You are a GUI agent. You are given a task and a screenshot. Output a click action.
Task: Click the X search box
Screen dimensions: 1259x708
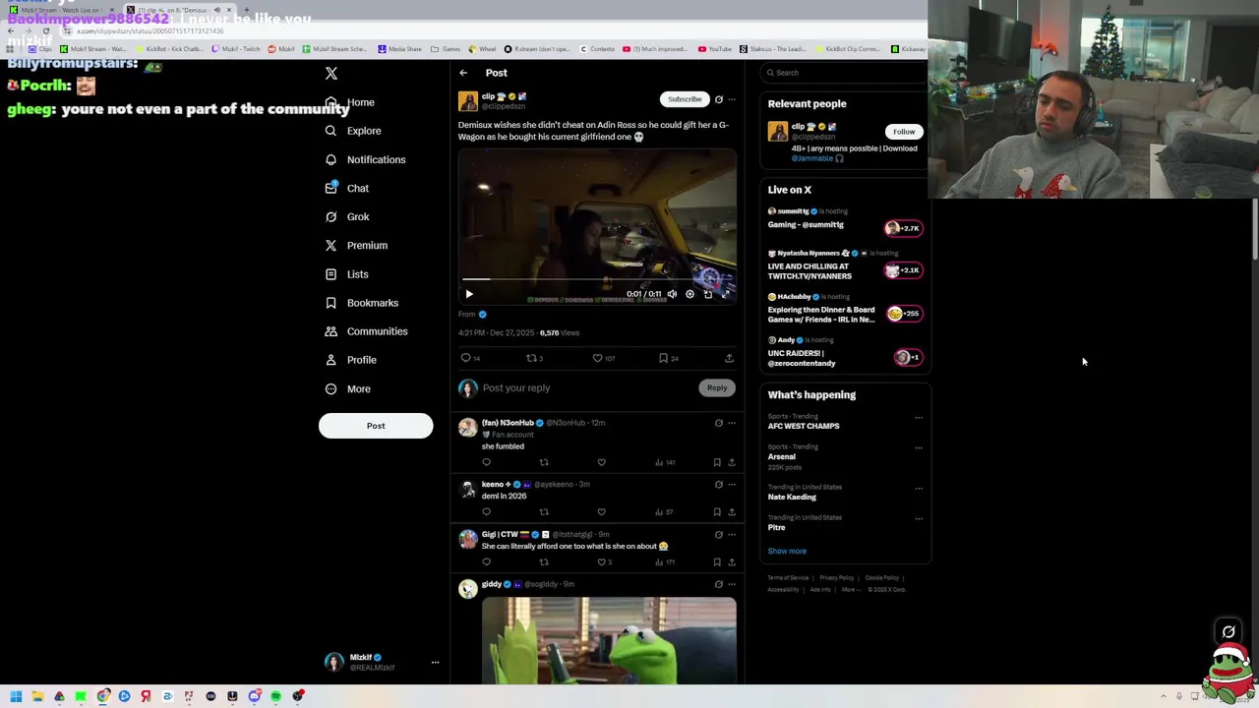coord(846,73)
